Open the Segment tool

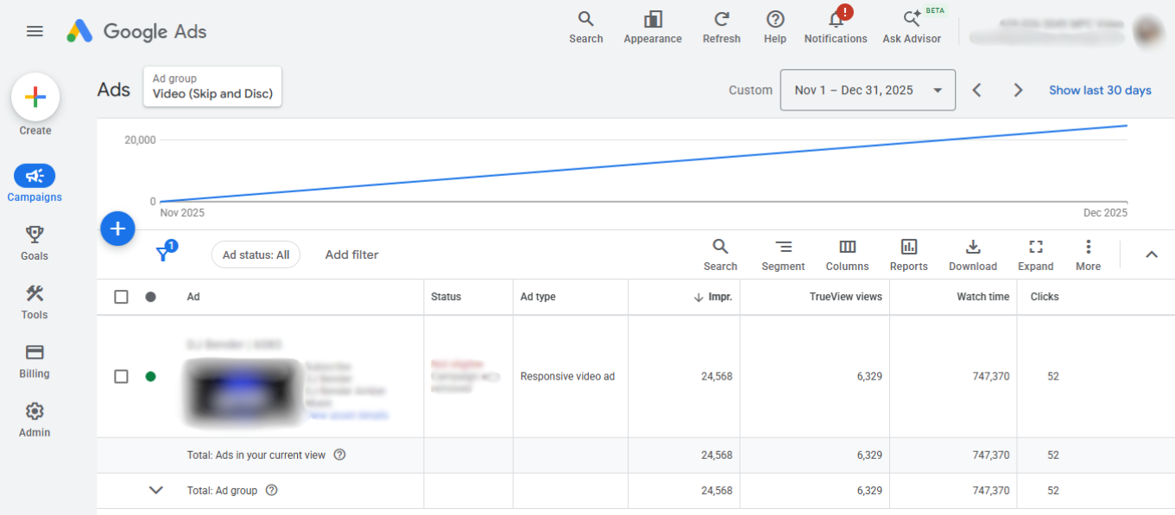click(783, 255)
